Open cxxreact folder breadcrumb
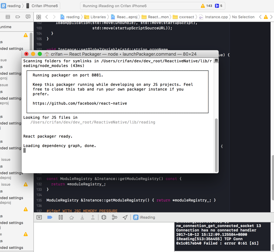274x252 pixels. (x=183, y=17)
